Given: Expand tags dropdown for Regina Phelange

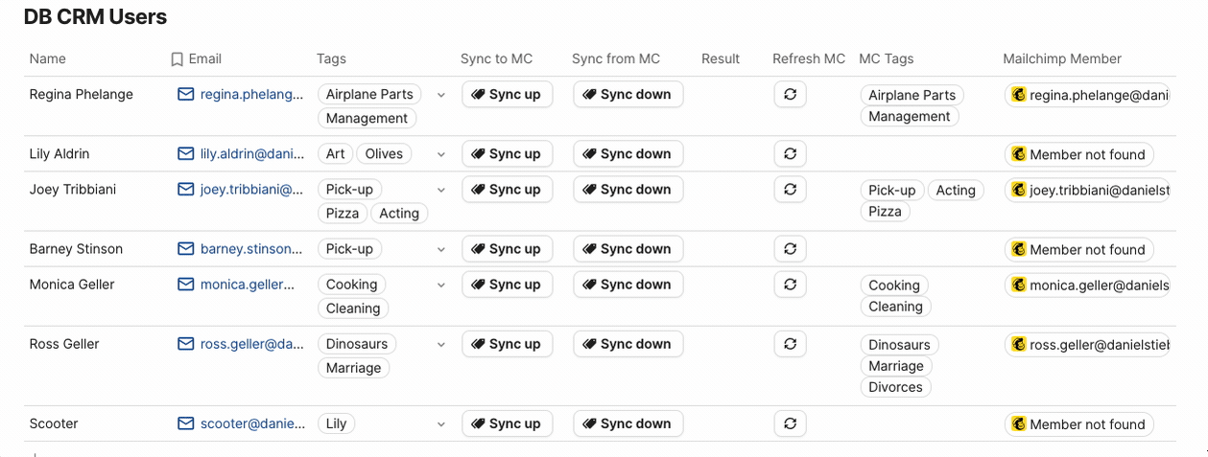Looking at the screenshot, I should (441, 95).
